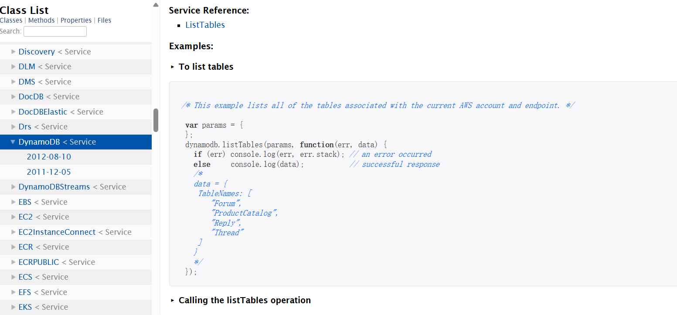Open the Discovery class link
The height and width of the screenshot is (315, 677).
coord(37,52)
